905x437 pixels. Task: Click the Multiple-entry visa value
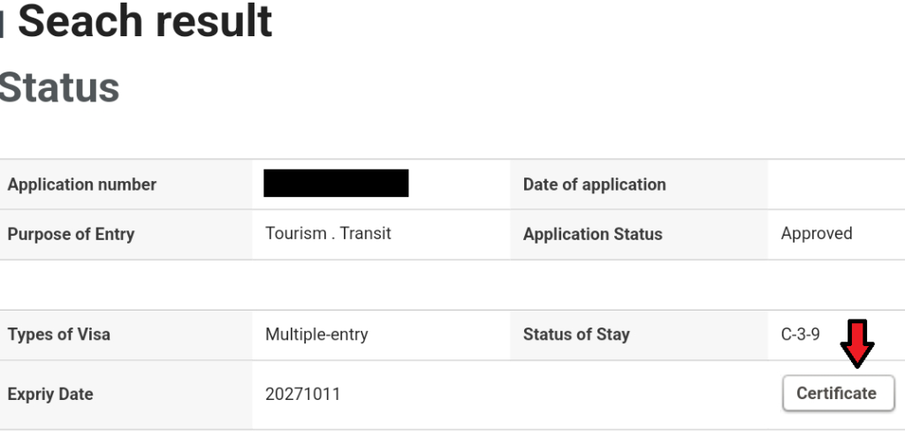point(316,335)
